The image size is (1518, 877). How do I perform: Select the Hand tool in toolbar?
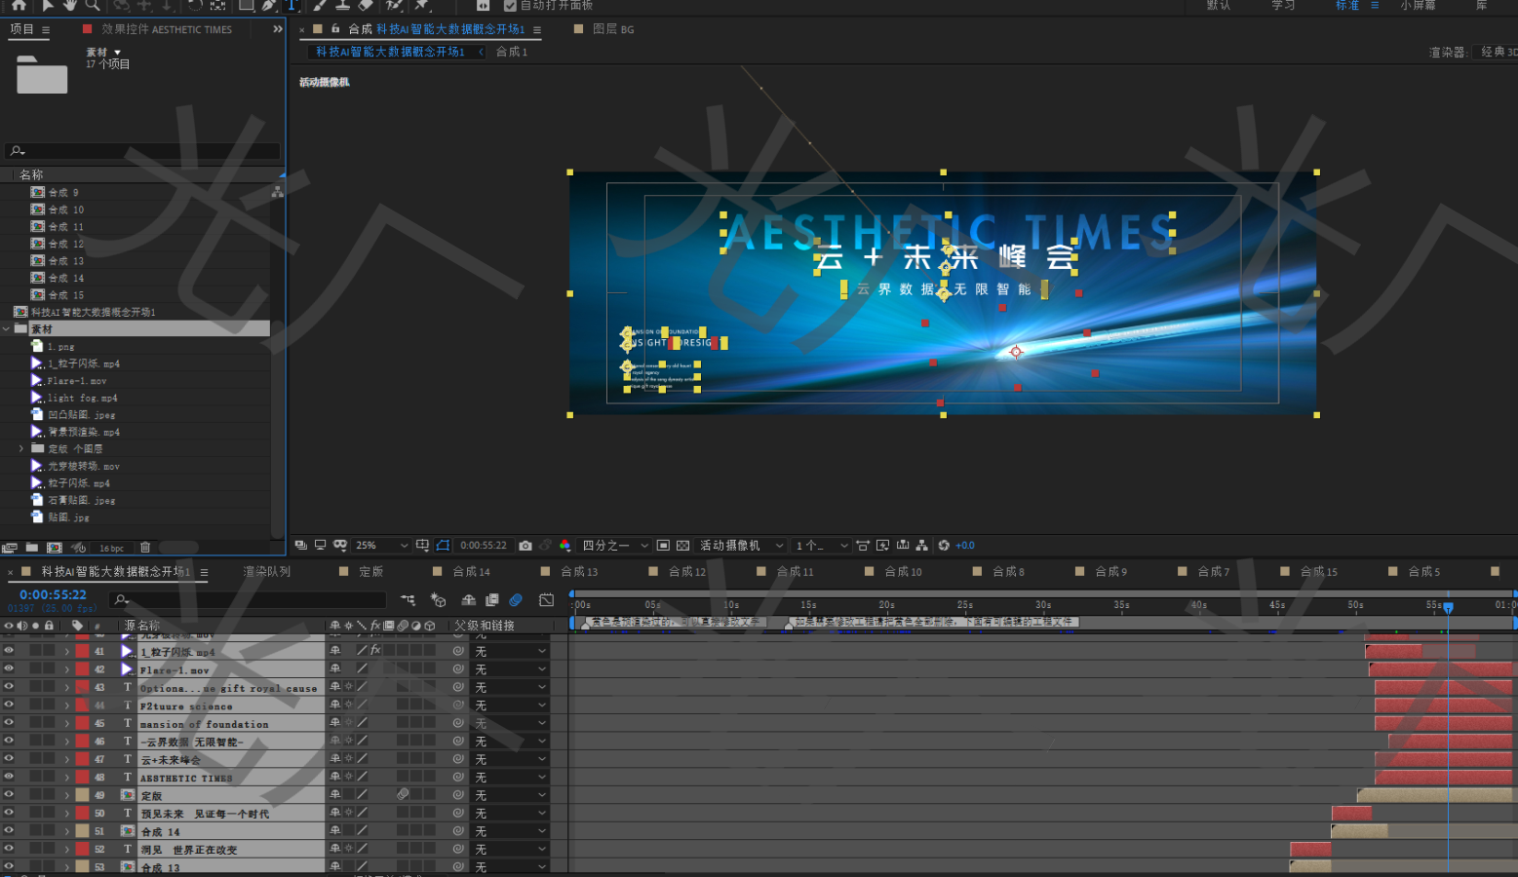[x=70, y=6]
